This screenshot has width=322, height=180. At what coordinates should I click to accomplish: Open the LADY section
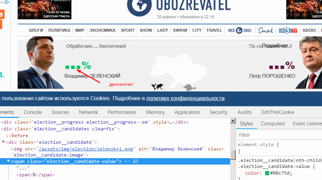(162, 30)
